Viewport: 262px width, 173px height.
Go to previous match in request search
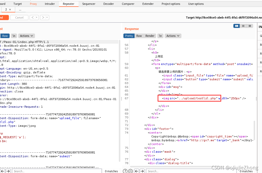tap(3, 171)
